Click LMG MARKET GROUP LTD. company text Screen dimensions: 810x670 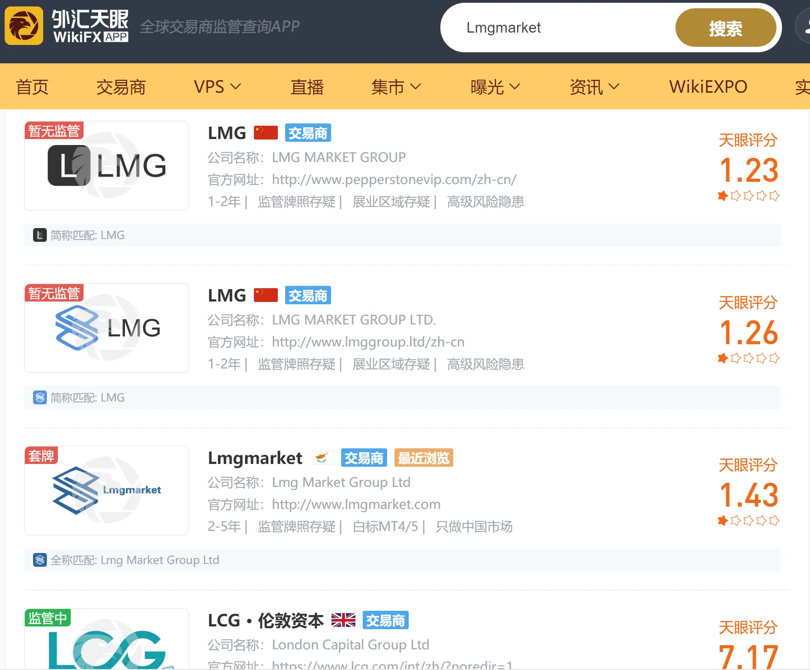pyautogui.click(x=354, y=320)
